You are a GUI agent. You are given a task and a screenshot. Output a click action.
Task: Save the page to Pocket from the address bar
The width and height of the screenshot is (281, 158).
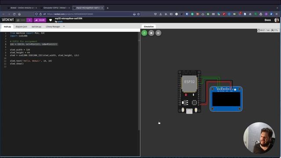tap(134, 14)
